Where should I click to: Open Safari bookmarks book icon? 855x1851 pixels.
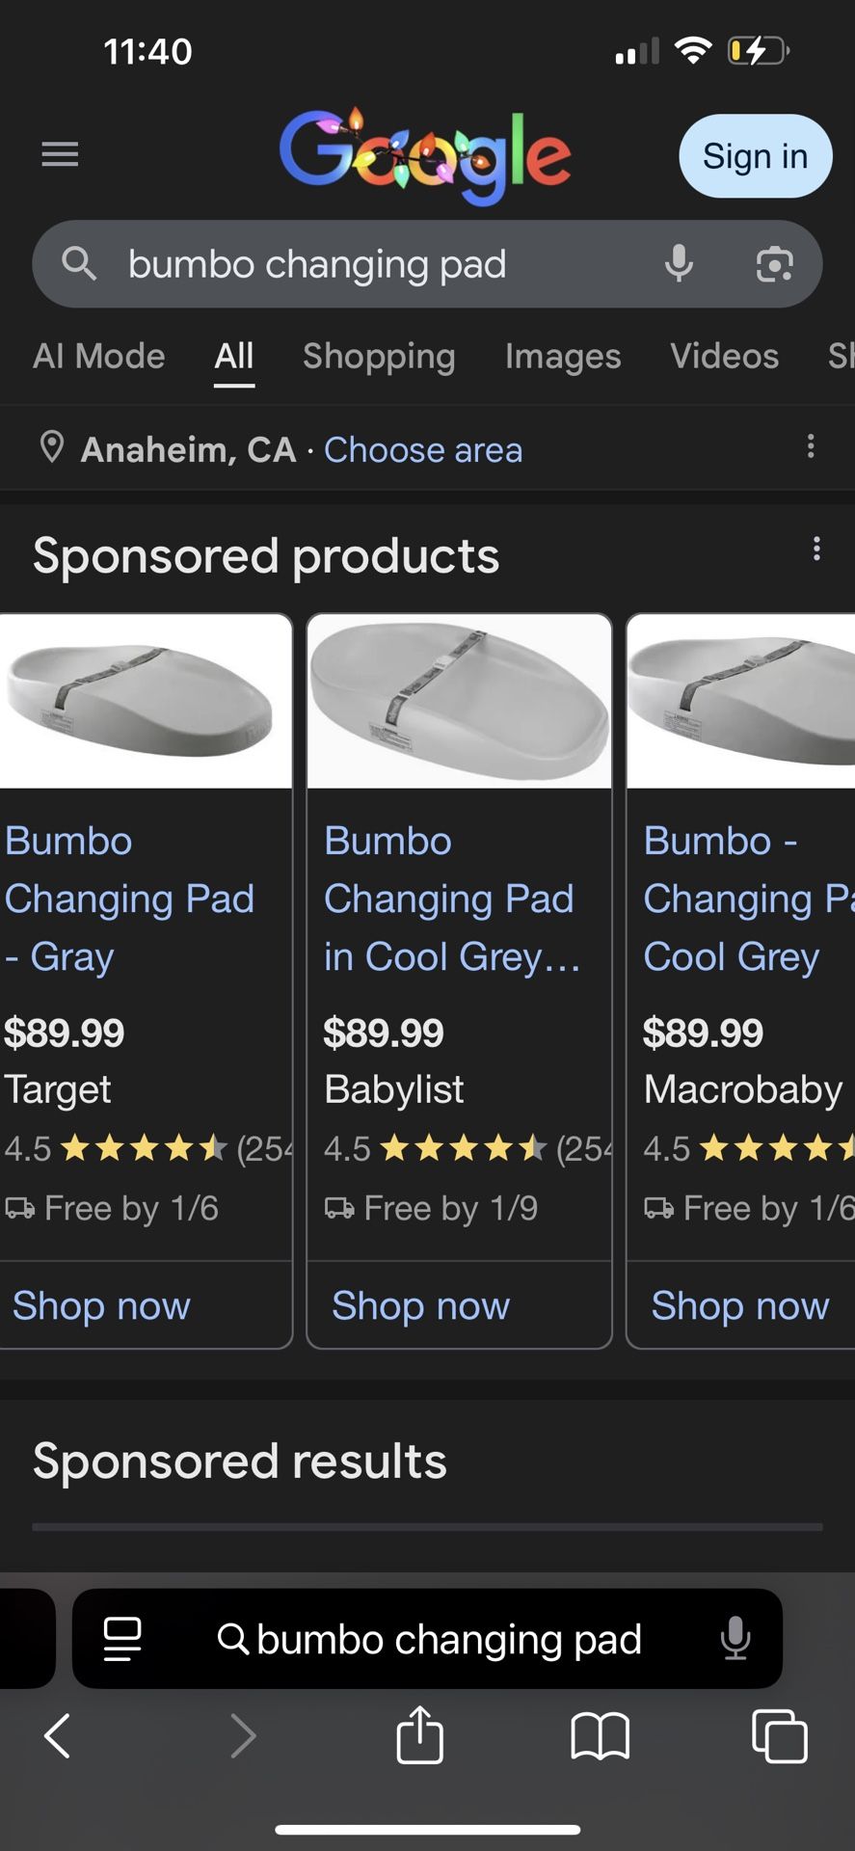(600, 1735)
